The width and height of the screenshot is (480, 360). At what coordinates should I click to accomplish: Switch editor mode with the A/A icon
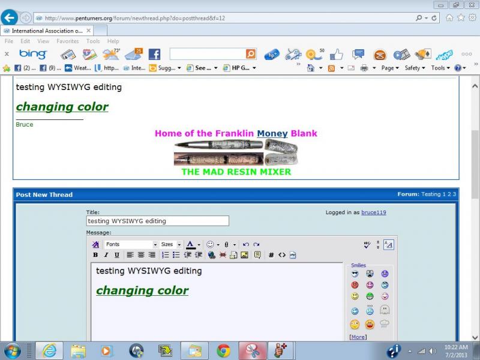click(x=388, y=245)
